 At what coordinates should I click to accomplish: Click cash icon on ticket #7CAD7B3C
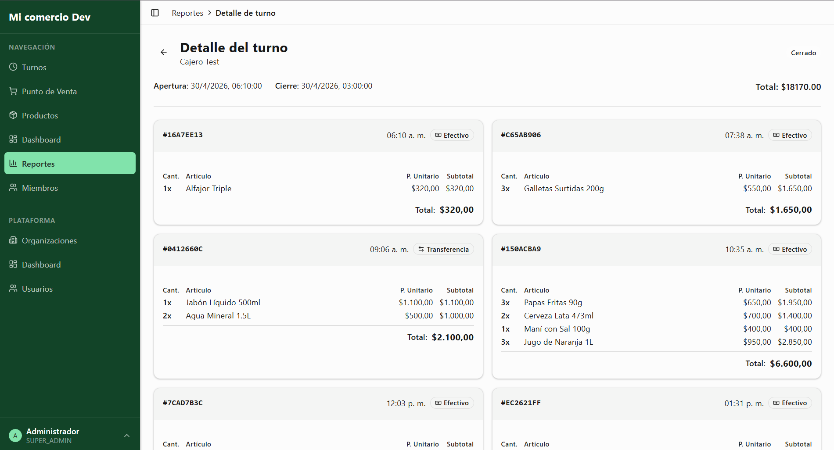click(438, 403)
